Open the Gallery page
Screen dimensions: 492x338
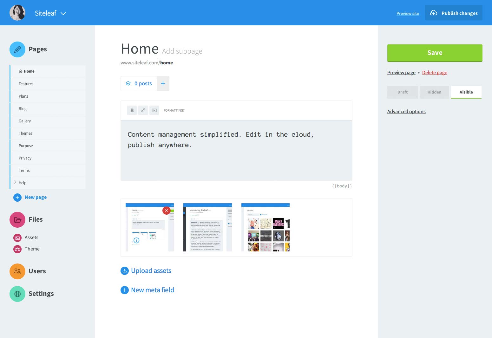pyautogui.click(x=48, y=121)
